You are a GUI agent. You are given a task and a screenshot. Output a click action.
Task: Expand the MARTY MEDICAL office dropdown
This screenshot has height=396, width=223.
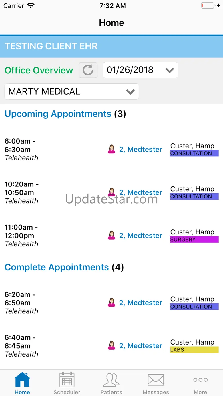tap(71, 91)
